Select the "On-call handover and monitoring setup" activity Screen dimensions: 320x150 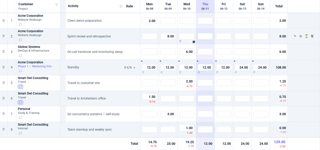(x=95, y=52)
